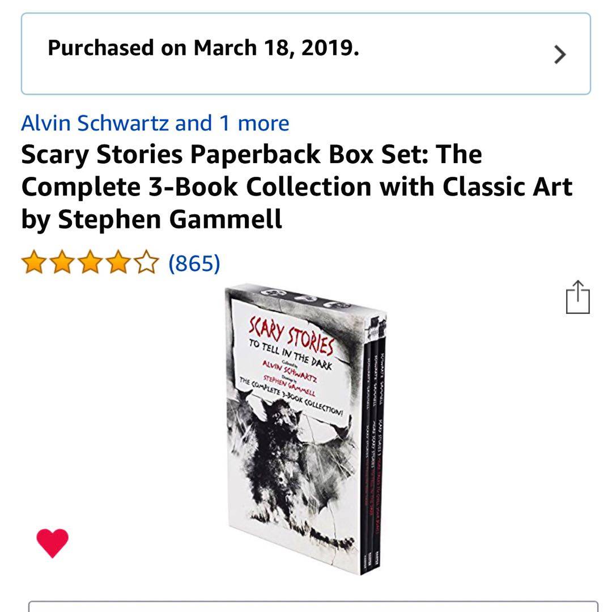Toggle the red heart wishlist icon
The width and height of the screenshot is (612, 612).
coord(52,543)
